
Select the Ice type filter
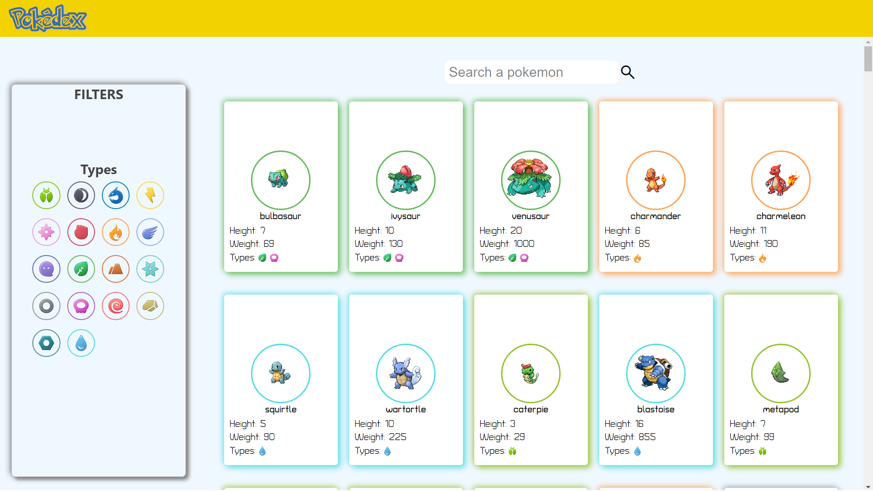point(150,269)
